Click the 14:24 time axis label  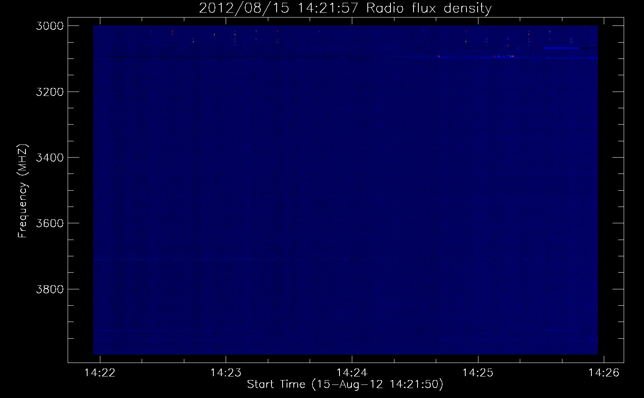(x=352, y=373)
